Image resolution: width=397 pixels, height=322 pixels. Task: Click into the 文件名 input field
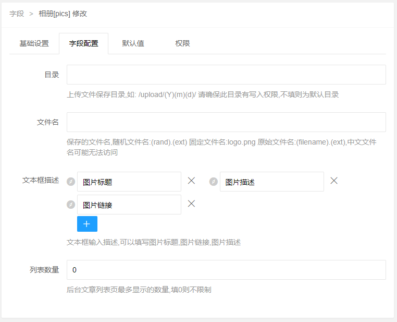pos(226,122)
